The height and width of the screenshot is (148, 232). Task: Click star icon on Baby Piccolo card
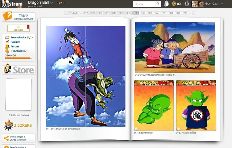136,129
